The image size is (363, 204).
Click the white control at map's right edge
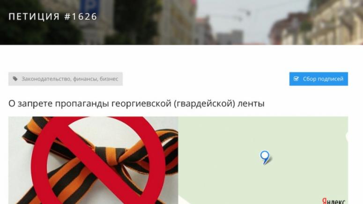pos(347,136)
